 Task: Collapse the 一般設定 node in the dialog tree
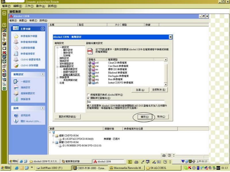tap(57, 47)
